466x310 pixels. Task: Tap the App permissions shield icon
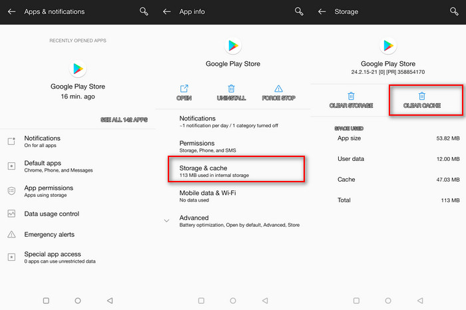tap(11, 191)
